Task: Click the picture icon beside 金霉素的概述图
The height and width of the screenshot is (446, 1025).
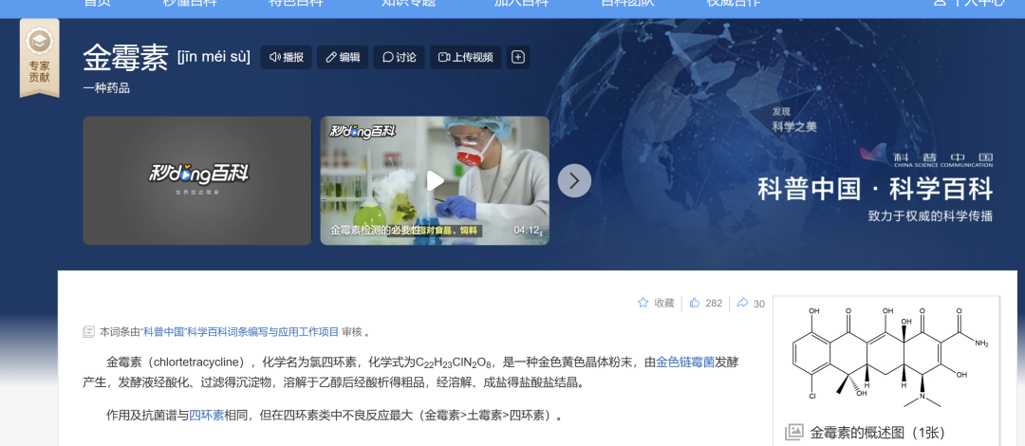Action: [x=793, y=432]
